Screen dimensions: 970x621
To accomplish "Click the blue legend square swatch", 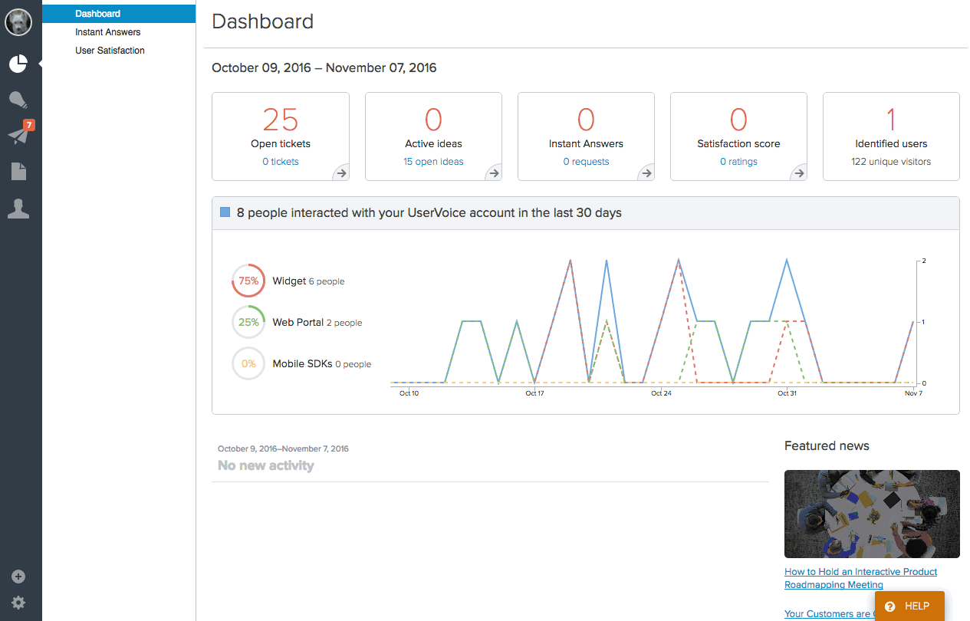I will click(225, 212).
